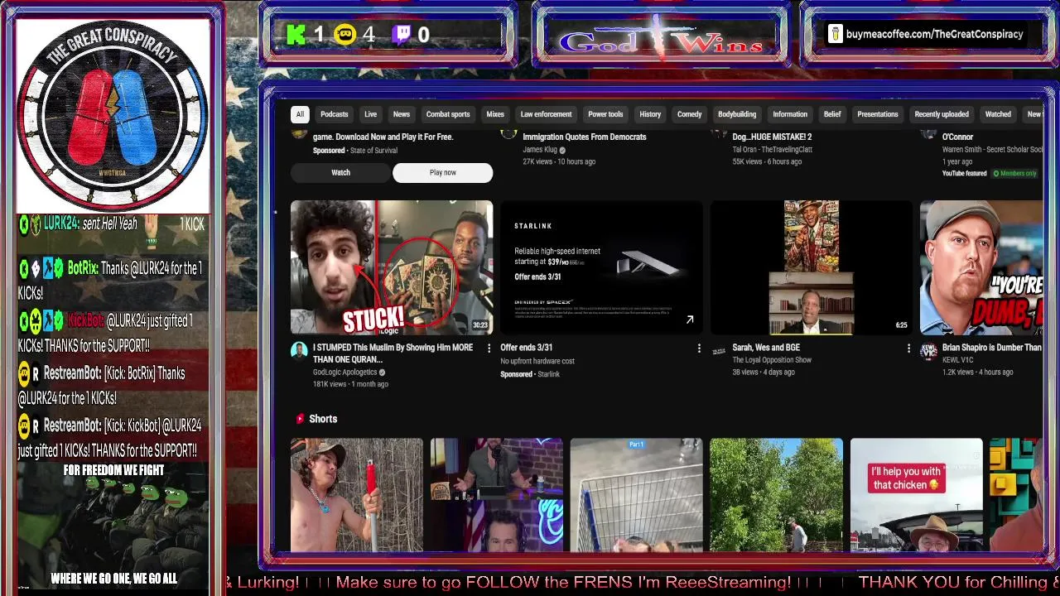The image size is (1060, 596).
Task: Click the yellow headset platform icon
Action: [345, 34]
